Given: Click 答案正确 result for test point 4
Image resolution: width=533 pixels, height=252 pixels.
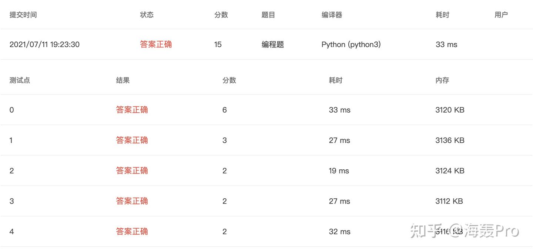Looking at the screenshot, I should [x=132, y=231].
